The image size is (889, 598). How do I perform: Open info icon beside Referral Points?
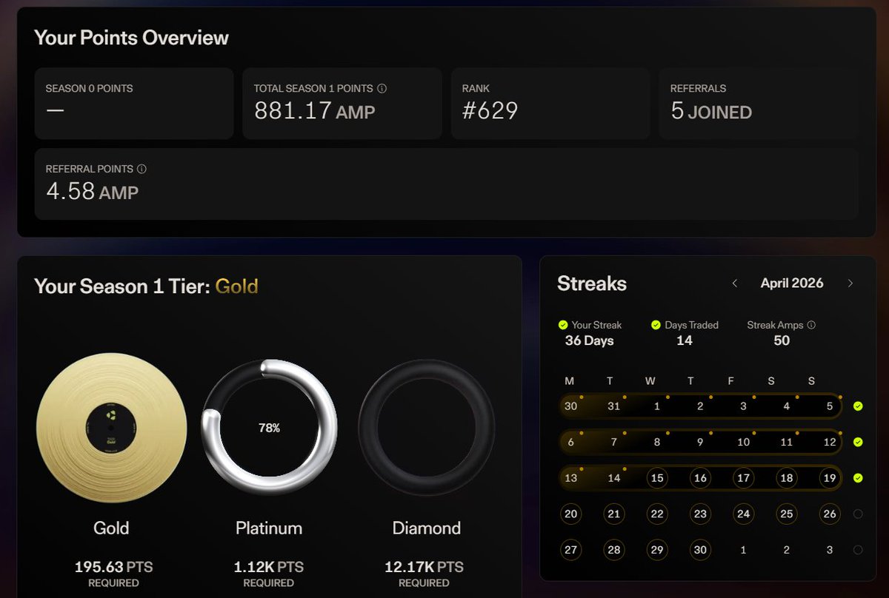point(141,169)
